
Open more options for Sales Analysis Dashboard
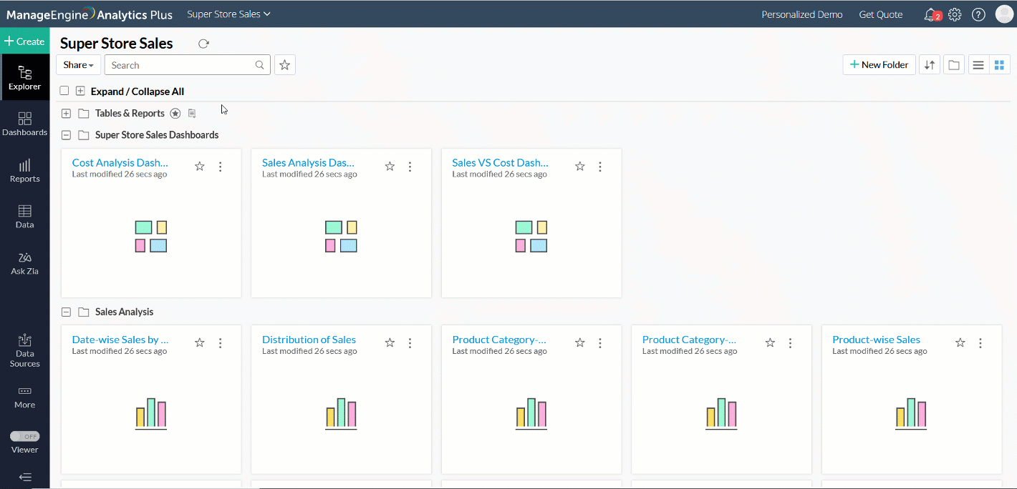pyautogui.click(x=410, y=167)
